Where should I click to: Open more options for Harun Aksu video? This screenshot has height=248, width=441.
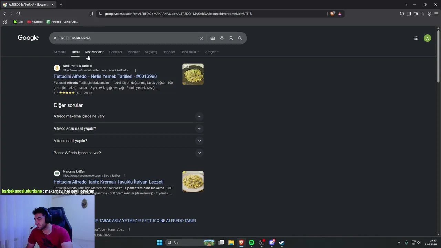click(129, 230)
